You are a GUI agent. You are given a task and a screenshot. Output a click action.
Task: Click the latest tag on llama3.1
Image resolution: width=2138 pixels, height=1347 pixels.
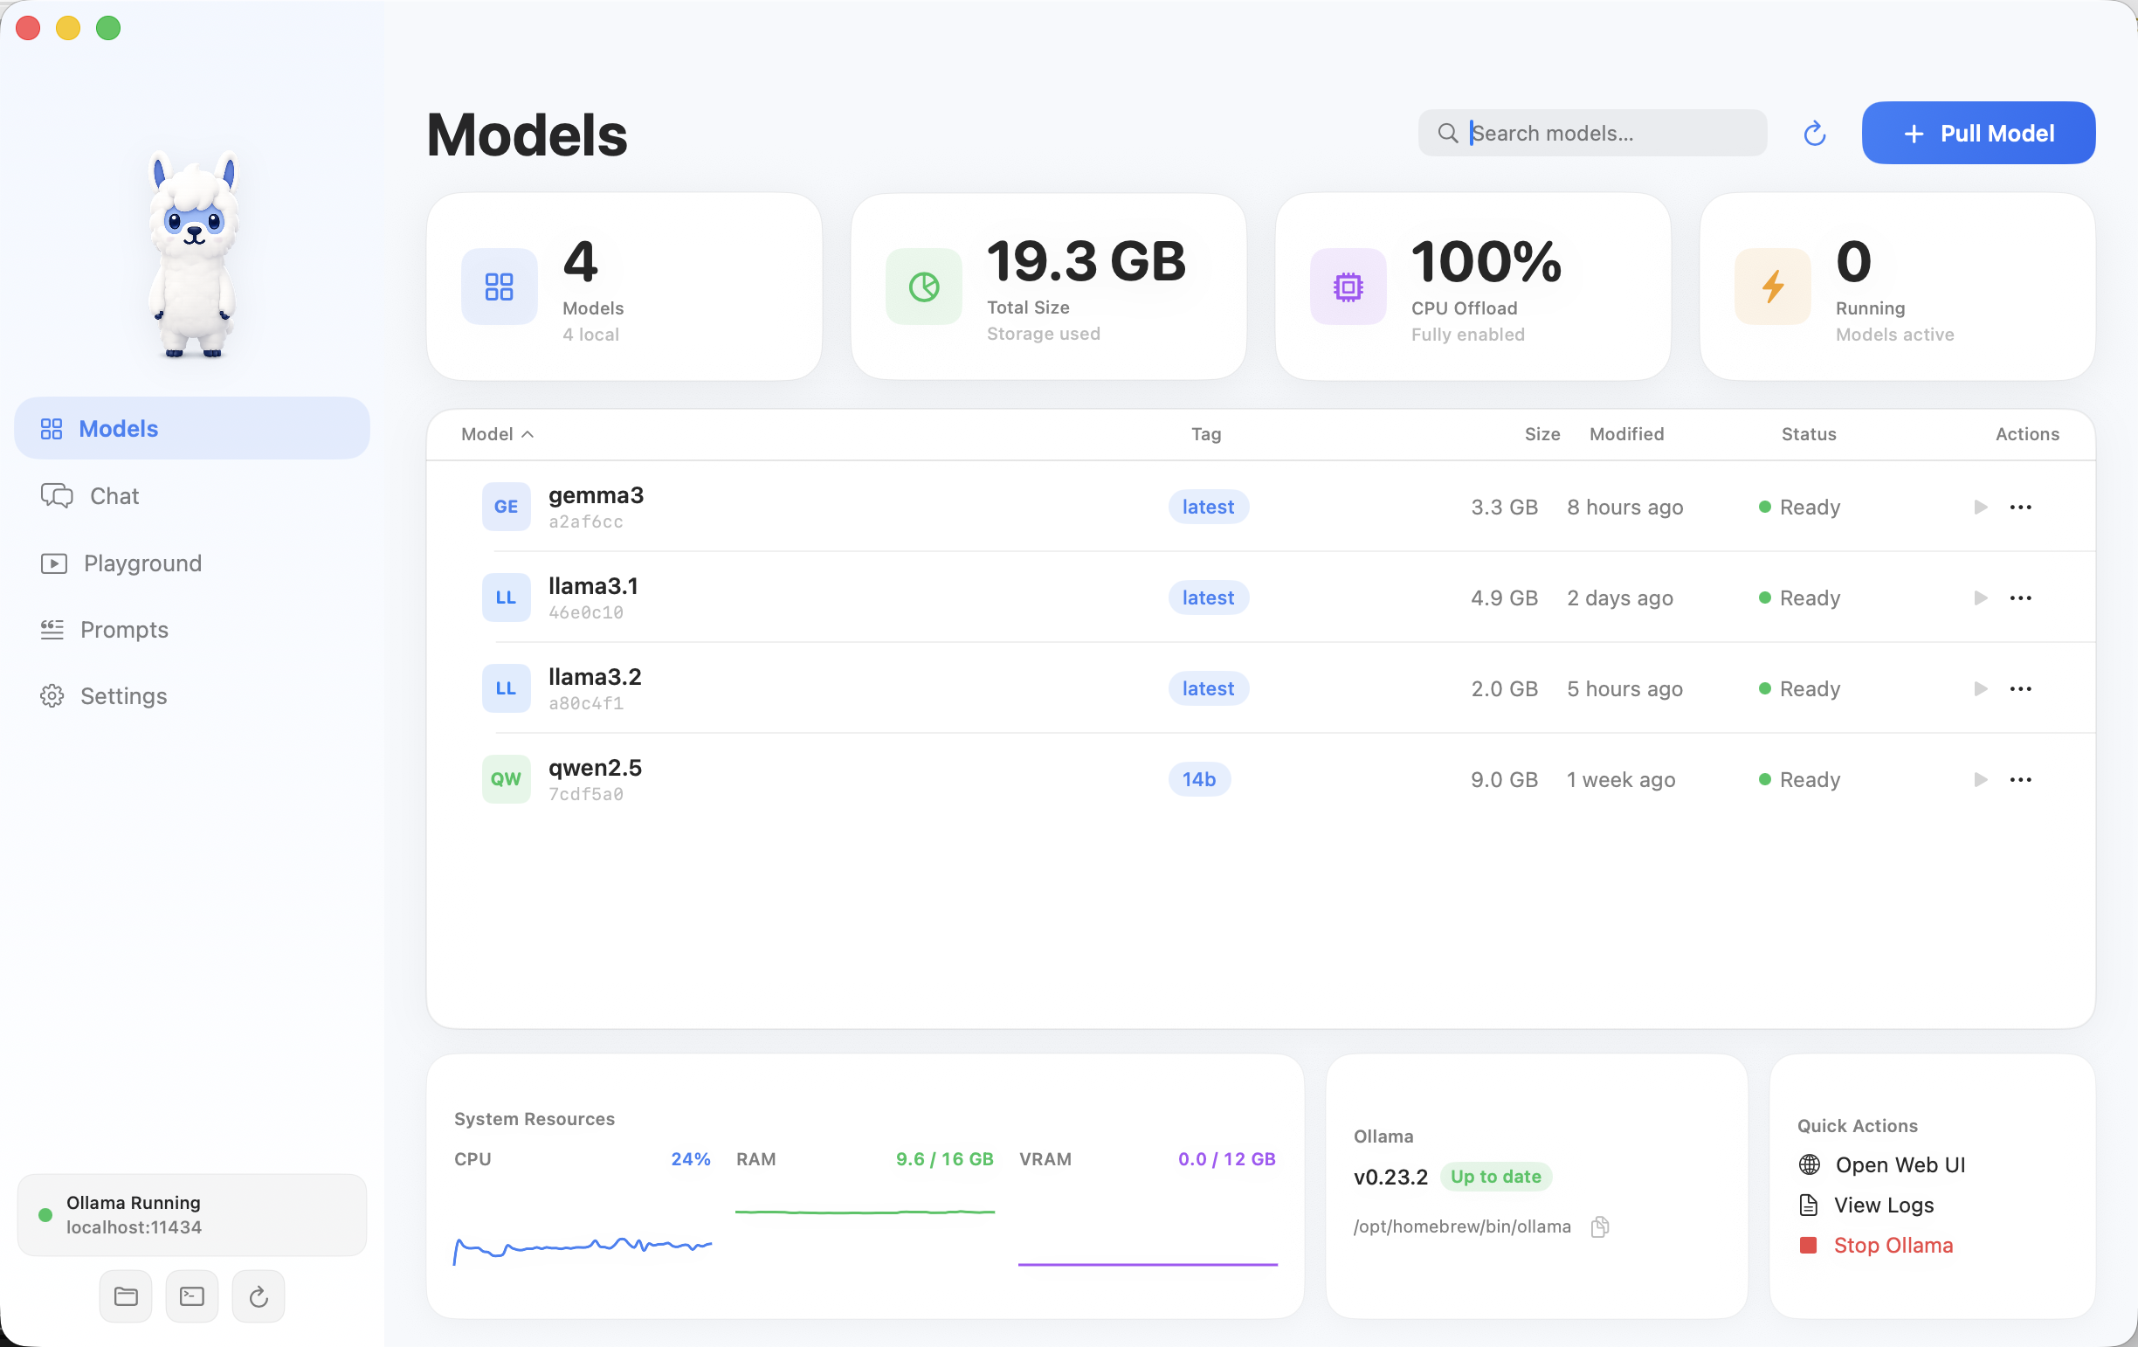1209,598
